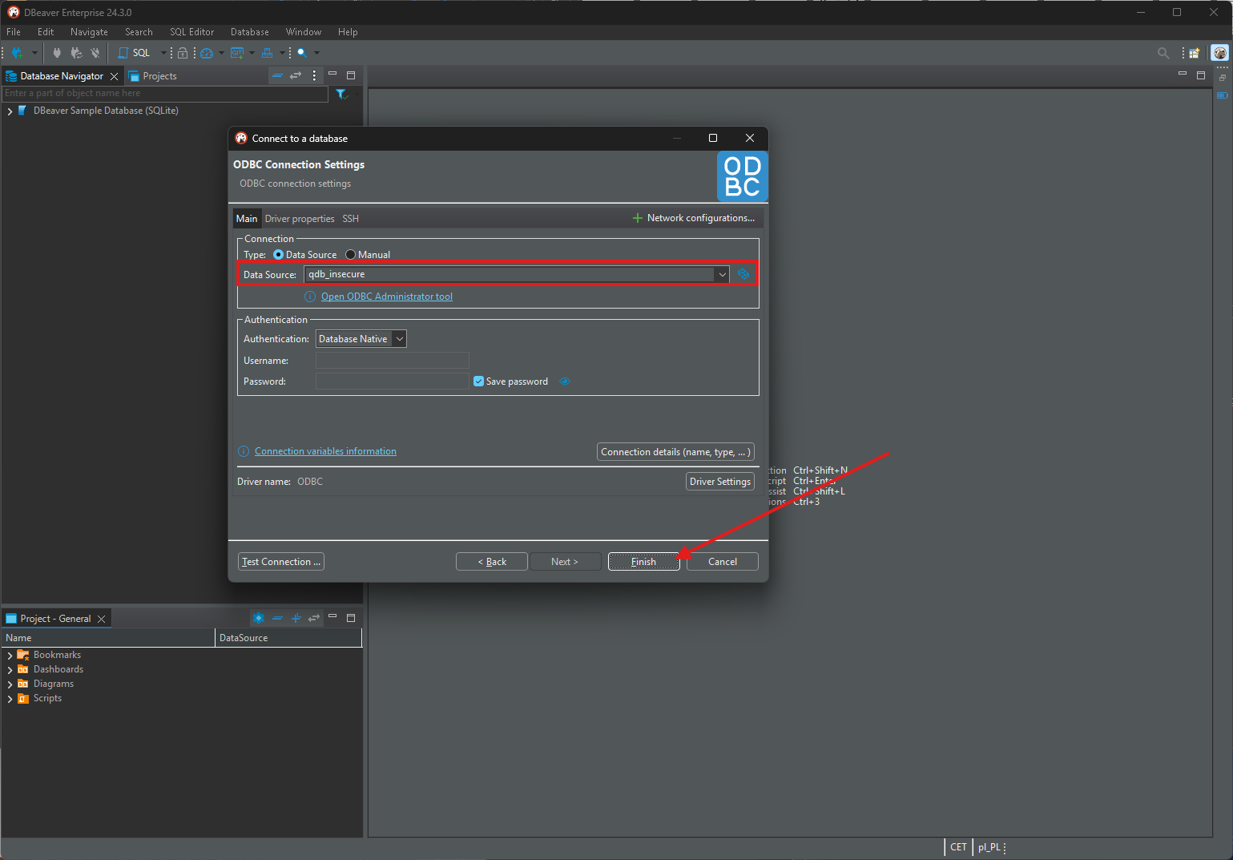Switch to SSH tab in dialog
This screenshot has height=860, width=1233.
(351, 219)
